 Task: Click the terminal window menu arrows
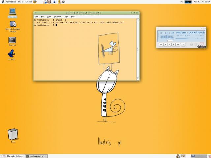pyautogui.click(x=36, y=13)
